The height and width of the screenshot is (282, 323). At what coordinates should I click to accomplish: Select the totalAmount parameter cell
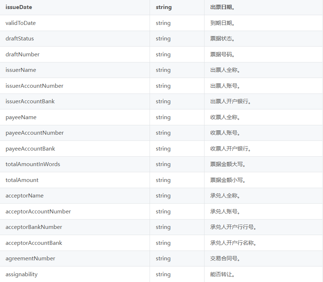(22, 180)
